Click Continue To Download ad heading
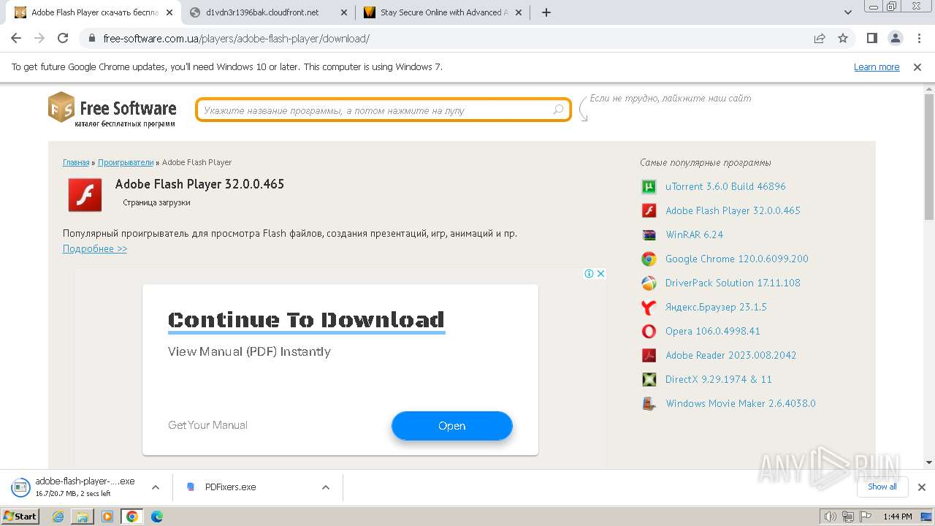This screenshot has width=935, height=526. (x=306, y=320)
